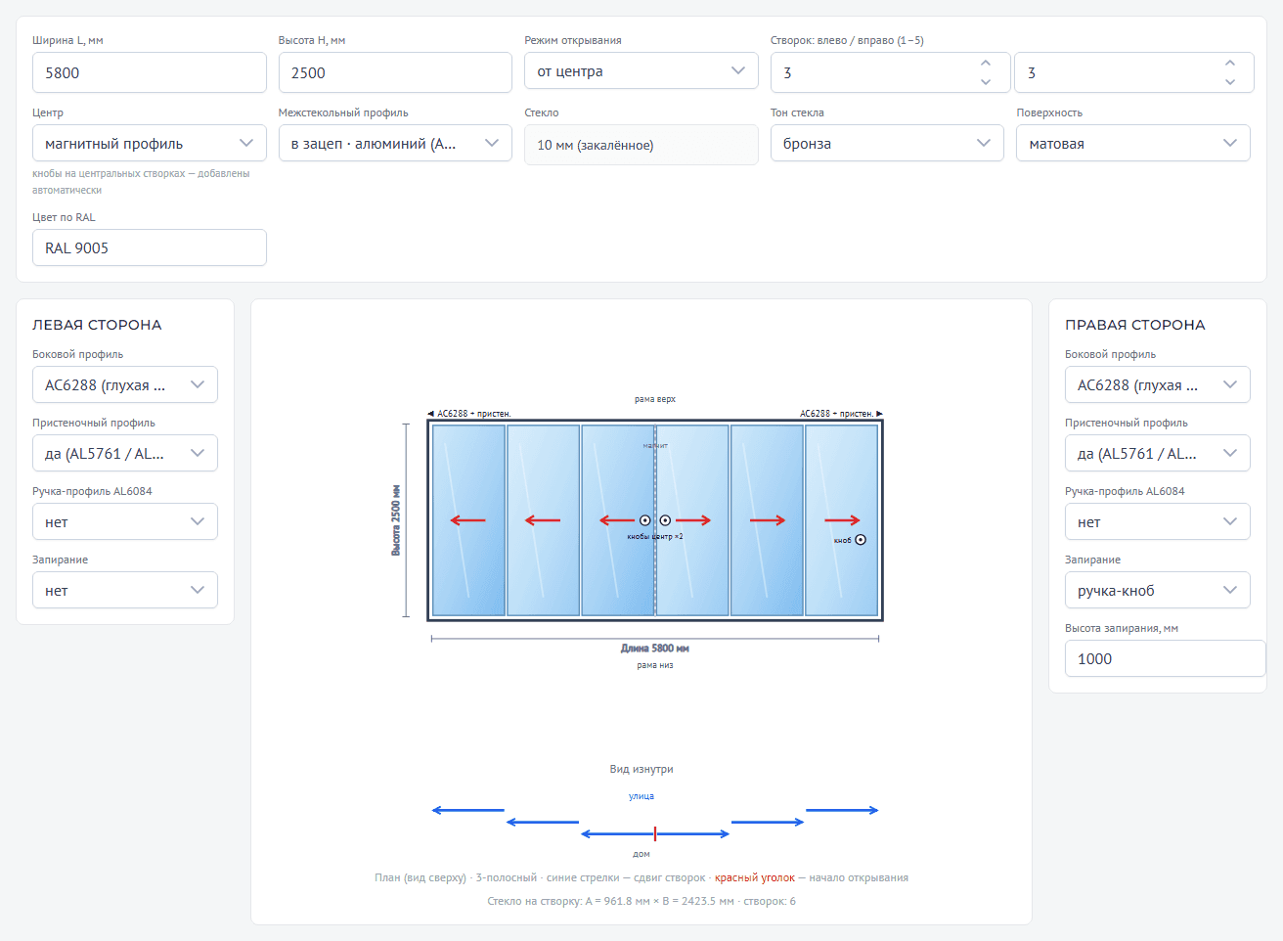The width and height of the screenshot is (1283, 941).
Task: Click the right center knob icon in diagram
Action: pos(665,520)
